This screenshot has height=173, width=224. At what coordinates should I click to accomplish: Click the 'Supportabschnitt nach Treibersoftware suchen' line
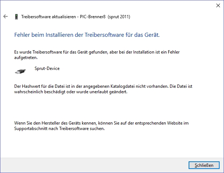click(x=59, y=129)
